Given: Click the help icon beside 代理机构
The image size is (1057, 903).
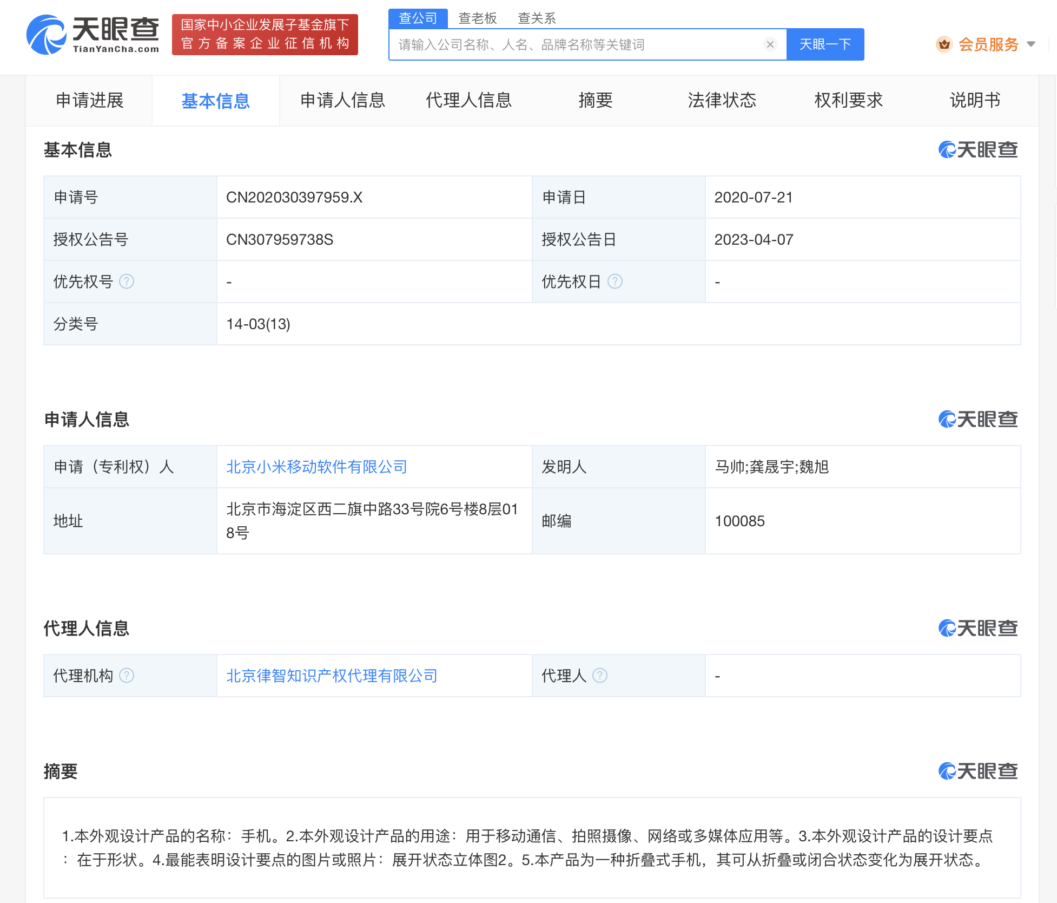Looking at the screenshot, I should (x=127, y=675).
